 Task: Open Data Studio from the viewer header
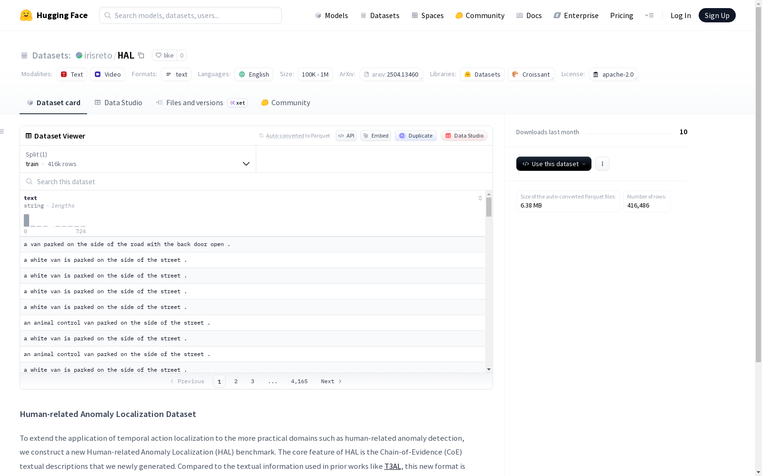pyautogui.click(x=464, y=136)
